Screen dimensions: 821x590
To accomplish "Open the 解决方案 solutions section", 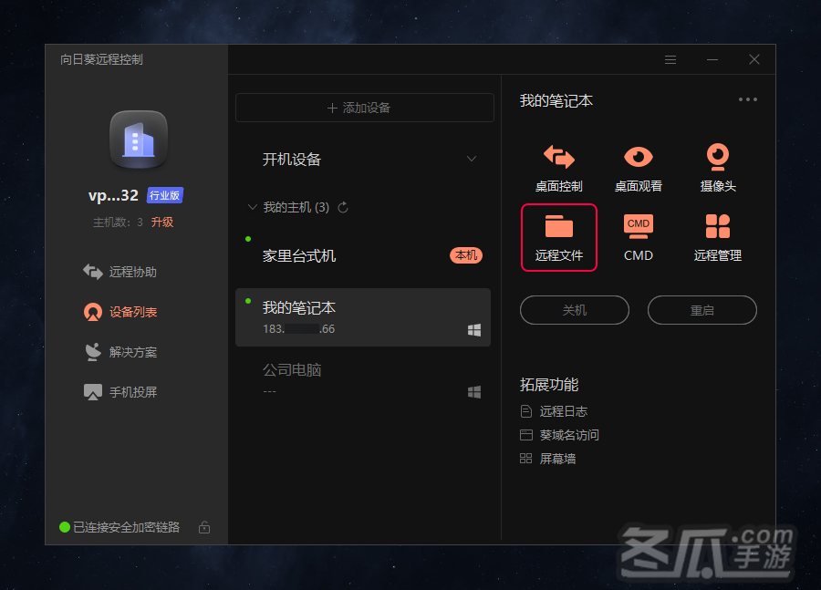I will point(120,352).
